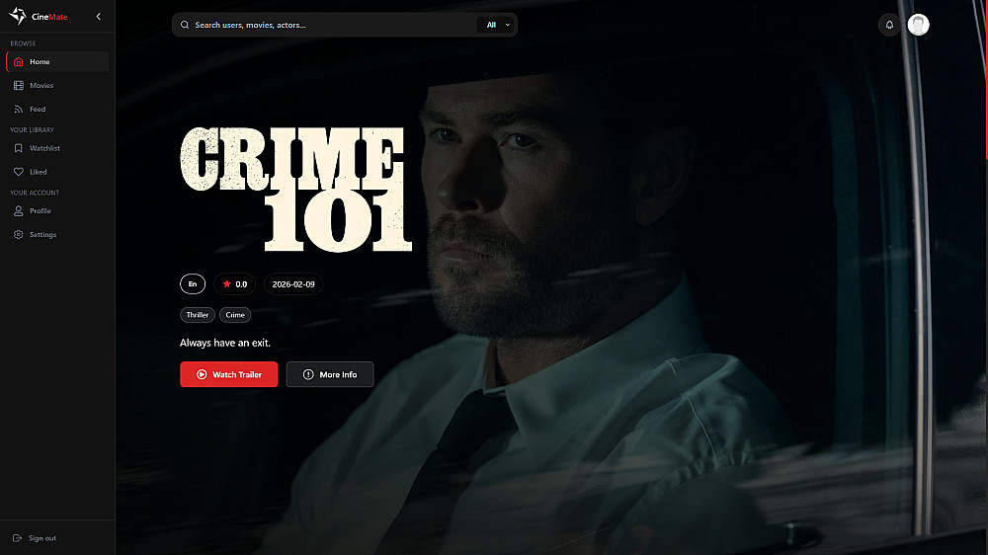Go to Home in the sidebar
This screenshot has height=555, width=988.
[57, 62]
